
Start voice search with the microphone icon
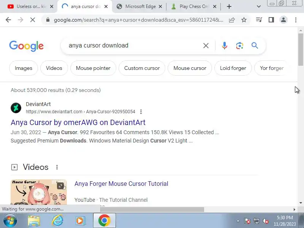coord(225,46)
